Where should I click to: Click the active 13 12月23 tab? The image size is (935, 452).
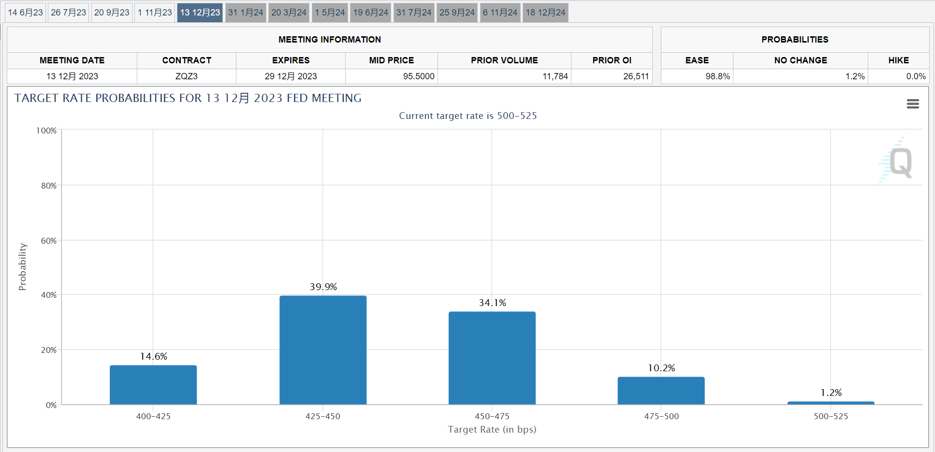200,13
